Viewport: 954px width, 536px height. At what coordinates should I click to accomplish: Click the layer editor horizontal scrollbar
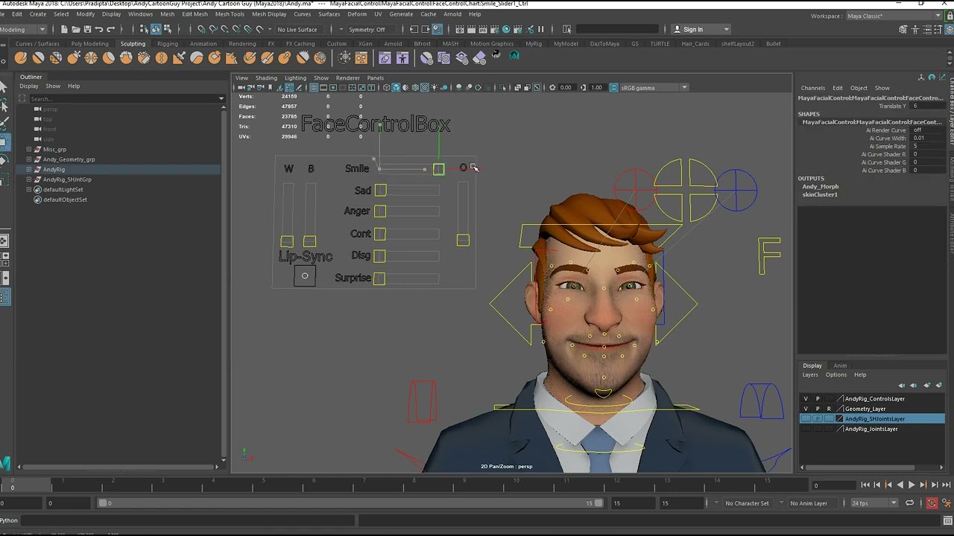(859, 468)
